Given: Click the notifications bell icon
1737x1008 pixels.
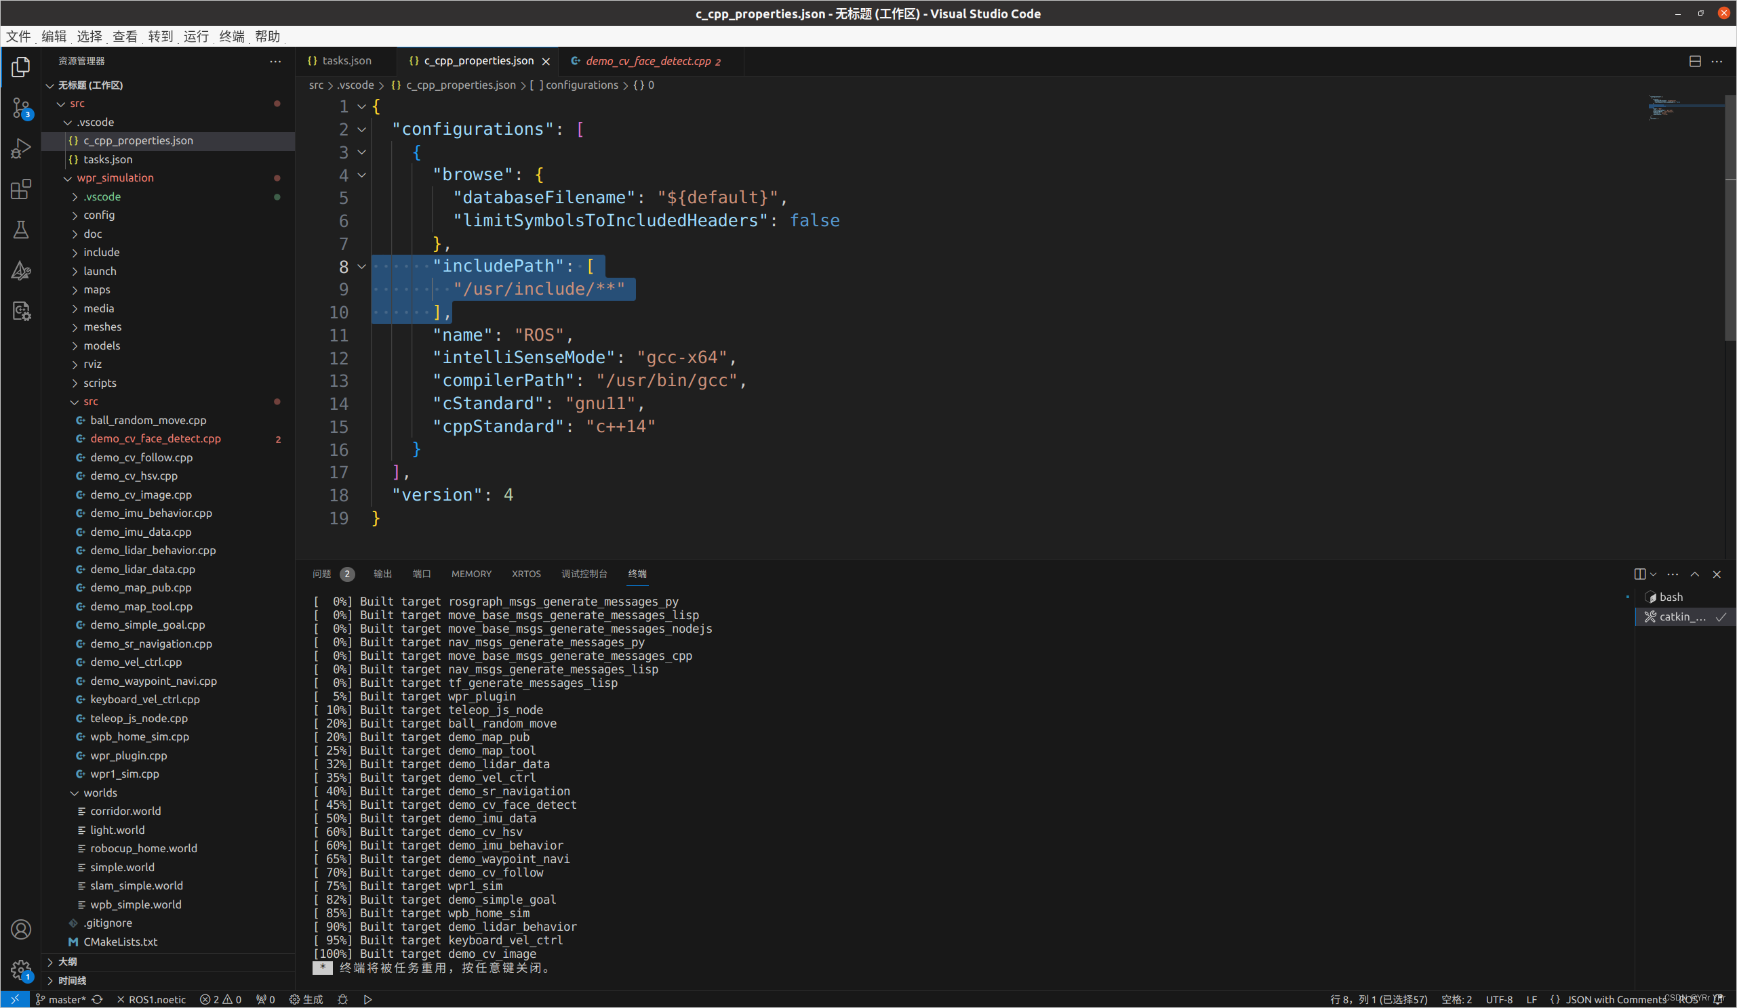Looking at the screenshot, I should pyautogui.click(x=1719, y=999).
